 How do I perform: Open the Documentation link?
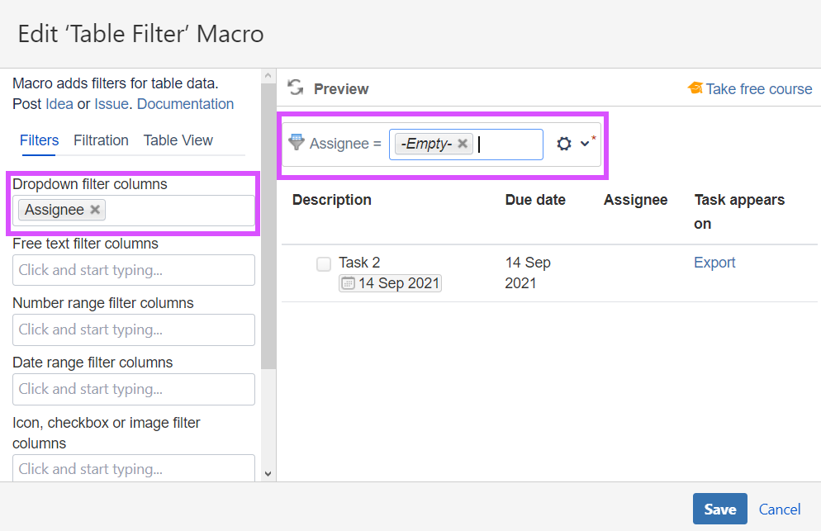185,104
